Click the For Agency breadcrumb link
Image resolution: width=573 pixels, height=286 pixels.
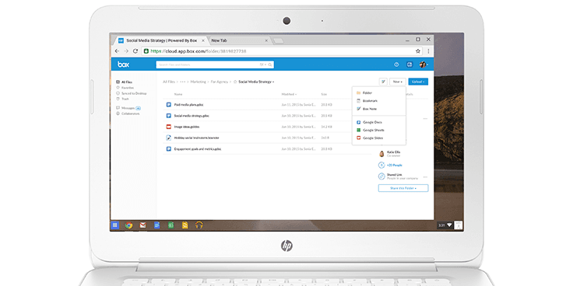click(x=220, y=82)
